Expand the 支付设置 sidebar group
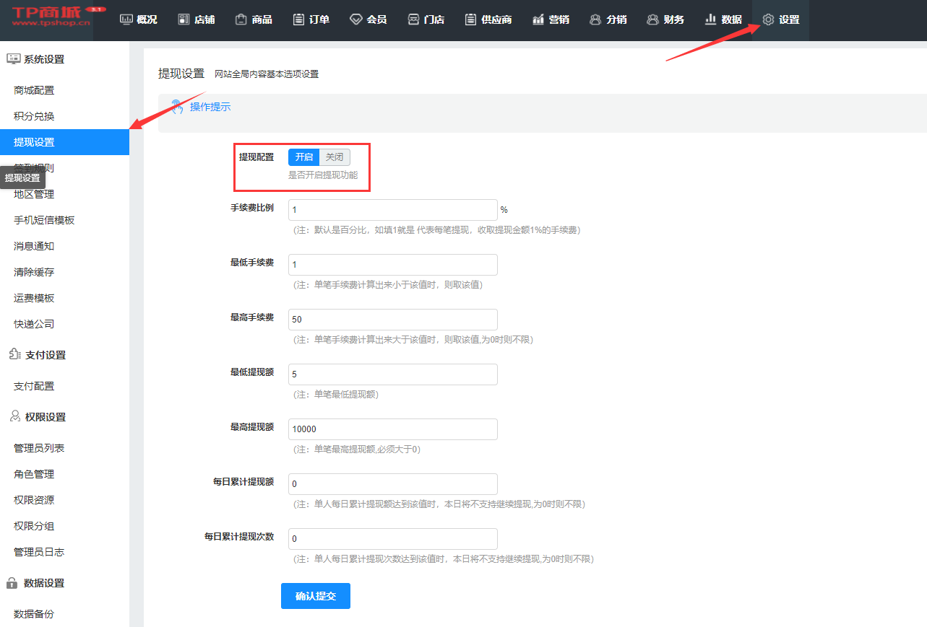This screenshot has width=927, height=627. (45, 355)
